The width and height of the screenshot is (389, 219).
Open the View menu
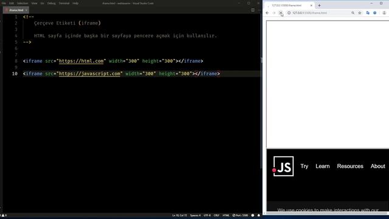(x=34, y=3)
